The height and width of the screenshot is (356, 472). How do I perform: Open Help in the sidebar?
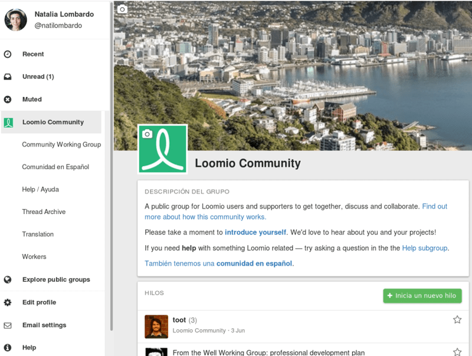[x=29, y=348]
